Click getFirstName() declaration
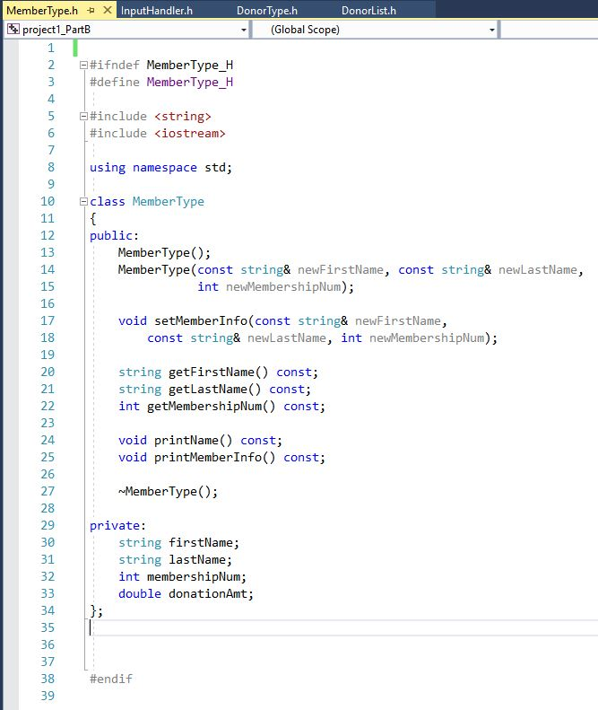Screen dimensions: 598x710 click(218, 373)
